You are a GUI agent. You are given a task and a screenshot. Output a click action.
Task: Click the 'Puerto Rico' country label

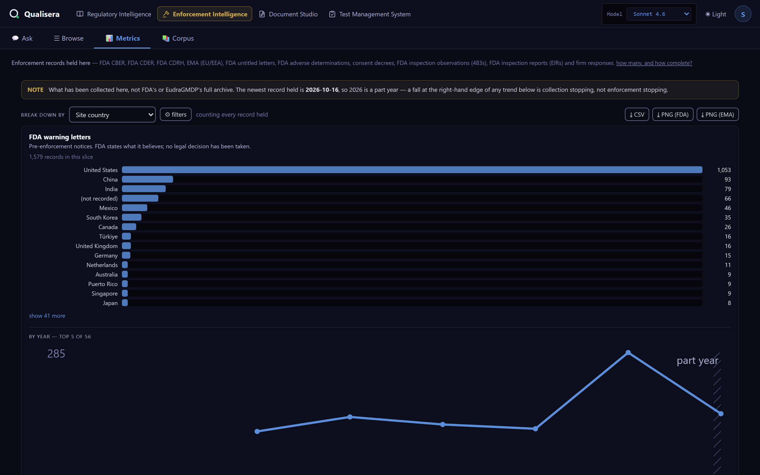pyautogui.click(x=103, y=284)
